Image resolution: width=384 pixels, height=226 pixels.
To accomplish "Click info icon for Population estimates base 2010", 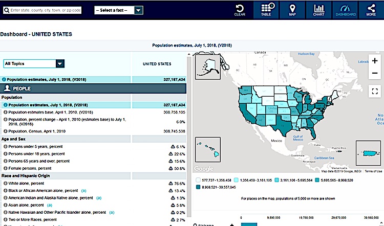I will [x=6, y=112].
